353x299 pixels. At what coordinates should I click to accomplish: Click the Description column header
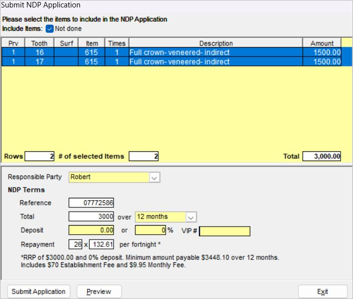[x=216, y=43]
